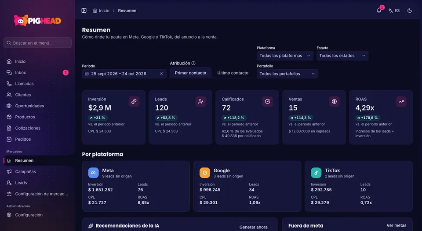Click the $2,9 M investment value
The image size is (422, 231).
[x=100, y=108]
